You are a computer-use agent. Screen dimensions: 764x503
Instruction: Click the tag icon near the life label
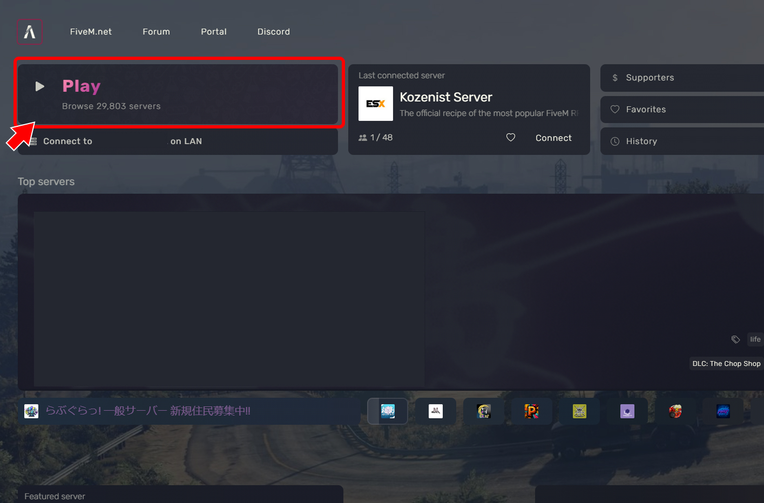click(736, 339)
